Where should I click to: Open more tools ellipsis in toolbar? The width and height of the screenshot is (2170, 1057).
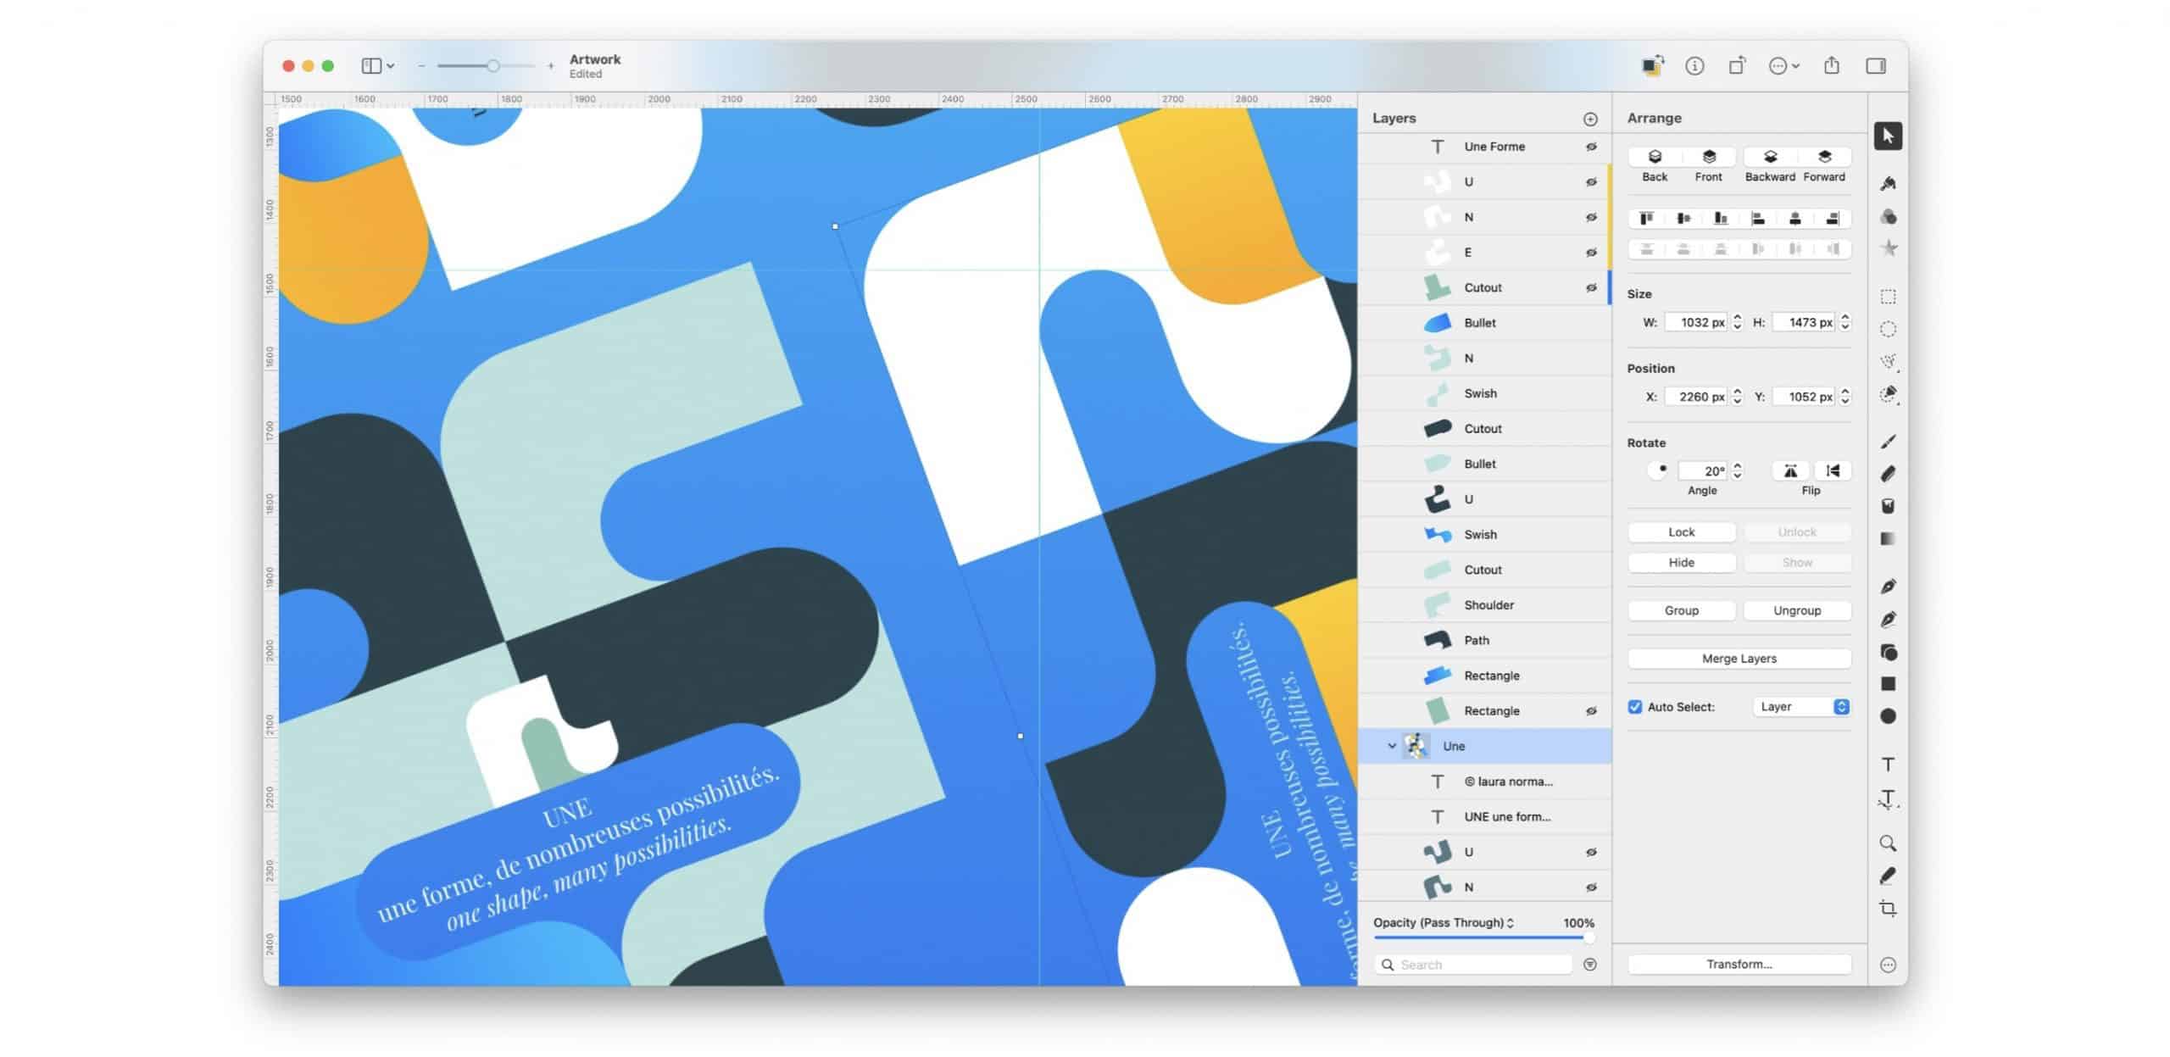click(x=1888, y=965)
